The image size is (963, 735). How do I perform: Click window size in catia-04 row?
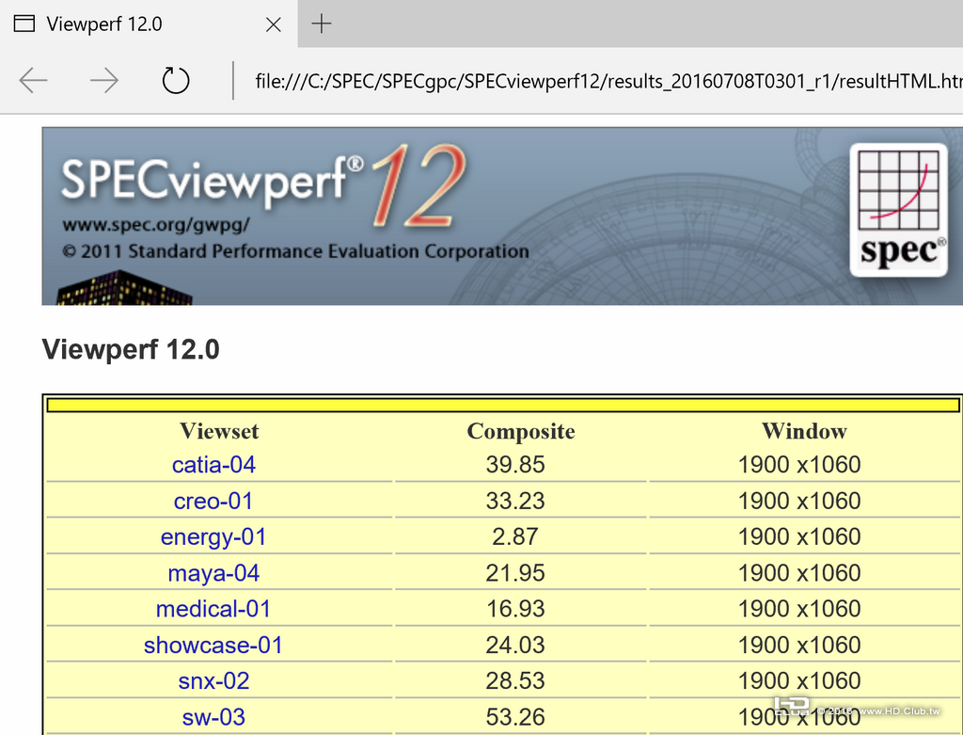[799, 465]
